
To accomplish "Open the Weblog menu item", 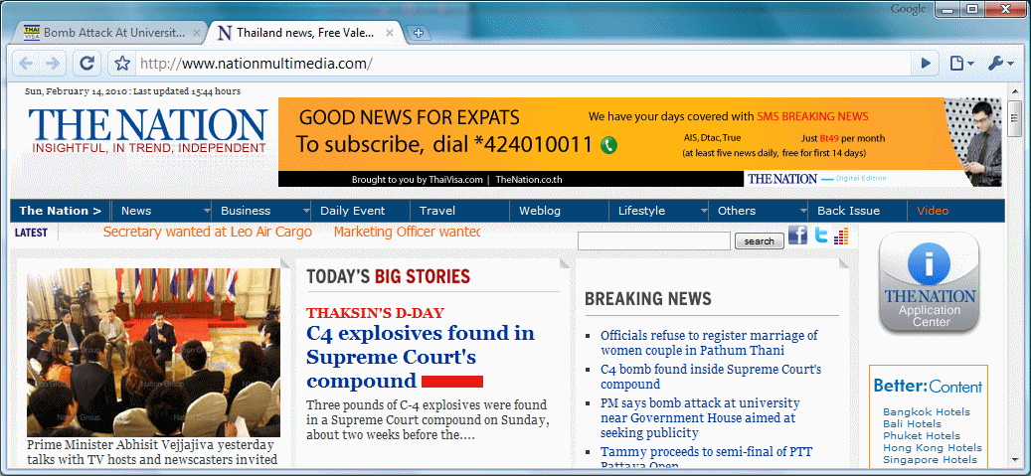I will 540,211.
